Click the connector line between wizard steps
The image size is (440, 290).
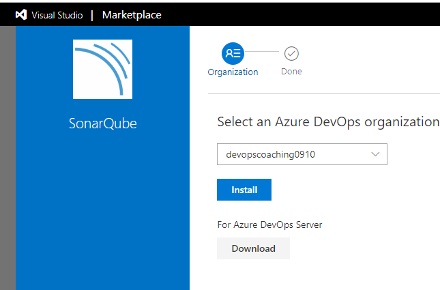pos(263,53)
